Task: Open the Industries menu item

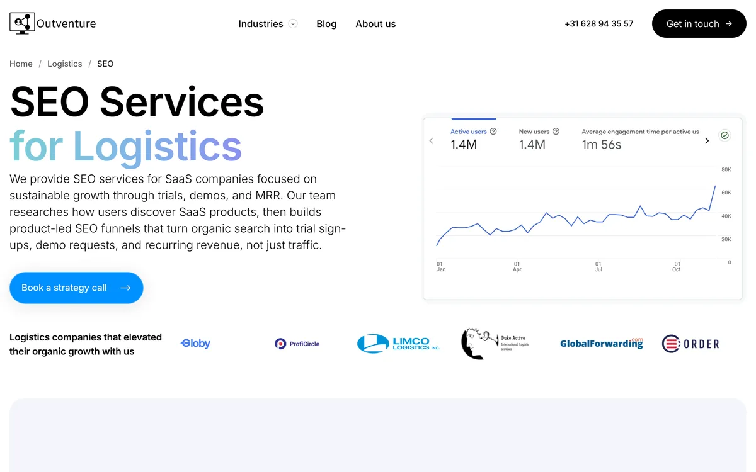Action: coord(261,24)
